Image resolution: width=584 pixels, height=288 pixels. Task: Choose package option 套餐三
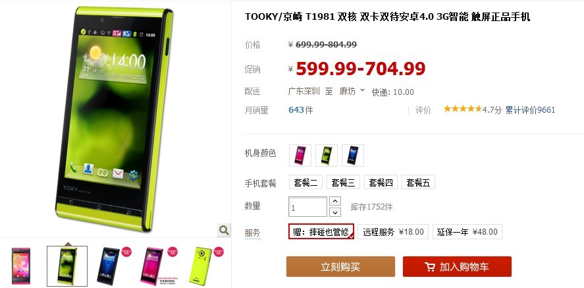pyautogui.click(x=344, y=182)
